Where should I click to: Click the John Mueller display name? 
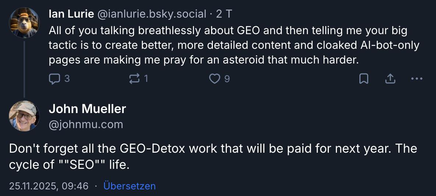(87, 109)
